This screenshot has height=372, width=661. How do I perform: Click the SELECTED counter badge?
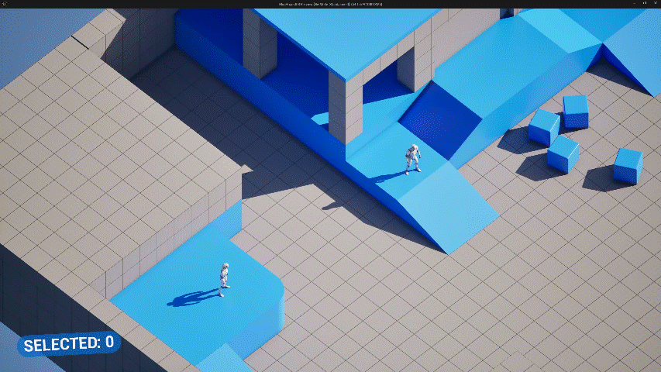pyautogui.click(x=68, y=343)
